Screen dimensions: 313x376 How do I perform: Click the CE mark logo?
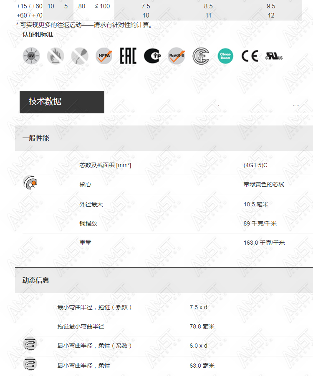coord(250,56)
